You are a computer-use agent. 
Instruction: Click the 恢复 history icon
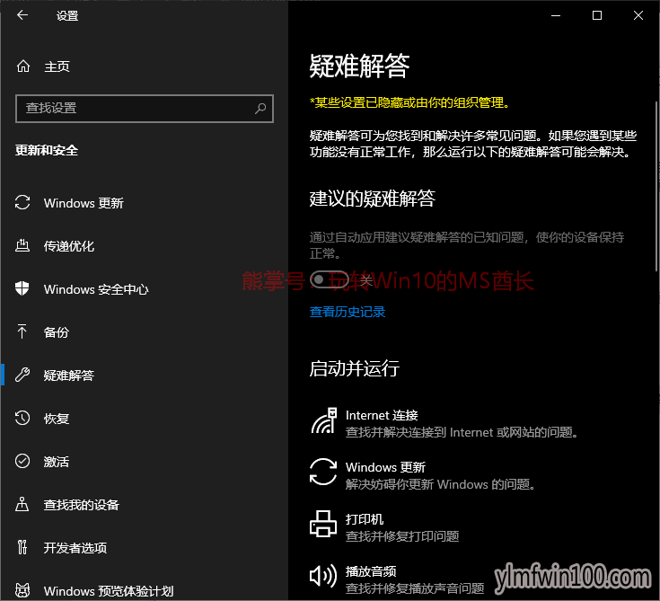pyautogui.click(x=22, y=418)
